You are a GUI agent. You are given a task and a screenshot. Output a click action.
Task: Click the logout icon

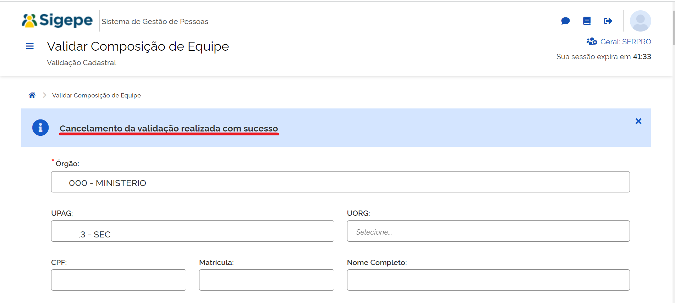(x=608, y=21)
